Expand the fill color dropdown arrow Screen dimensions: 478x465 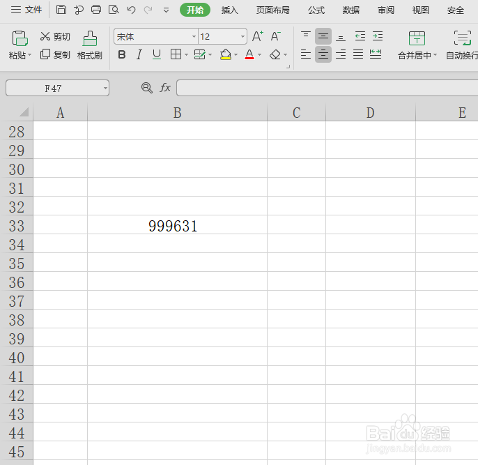[x=236, y=55]
